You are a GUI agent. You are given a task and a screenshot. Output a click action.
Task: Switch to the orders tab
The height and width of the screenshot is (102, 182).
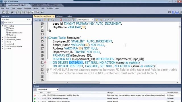click(x=70, y=16)
